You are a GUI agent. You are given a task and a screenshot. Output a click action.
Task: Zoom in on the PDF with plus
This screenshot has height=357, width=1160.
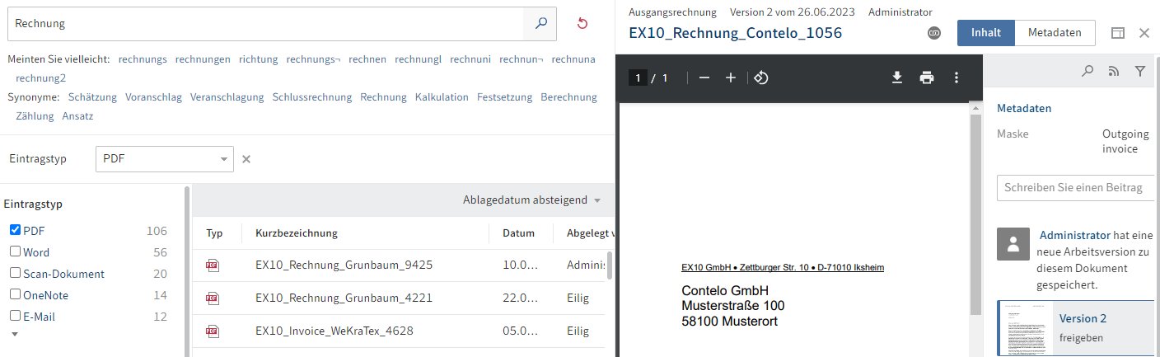coord(730,78)
